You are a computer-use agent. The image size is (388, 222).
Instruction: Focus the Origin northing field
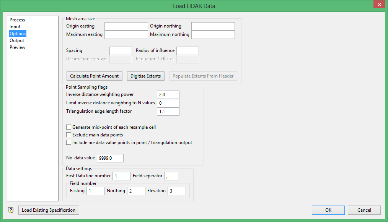click(213, 26)
